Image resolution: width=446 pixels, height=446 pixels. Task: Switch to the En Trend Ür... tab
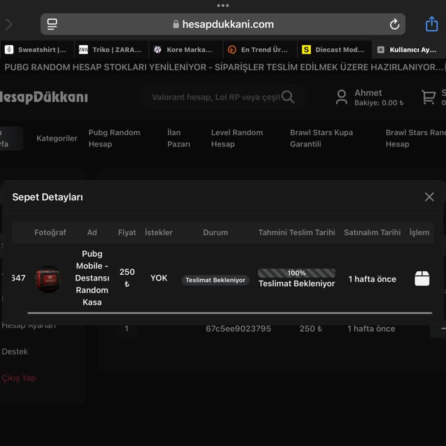pos(260,50)
